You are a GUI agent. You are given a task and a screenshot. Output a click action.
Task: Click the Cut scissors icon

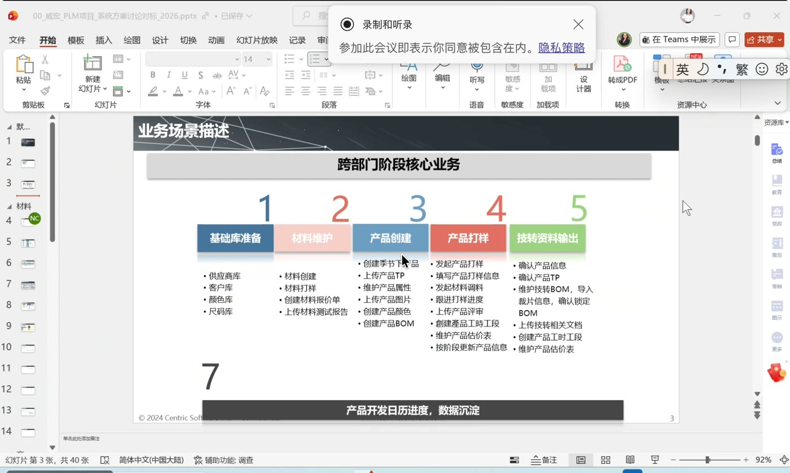tap(45, 59)
